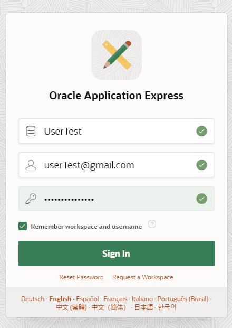Open the Request a Workspace link
This screenshot has width=232, height=328.
tap(143, 277)
